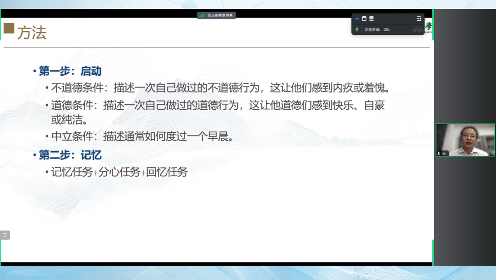Click the '正在讲话: DG;' speaker status text
This screenshot has width=496, height=280.
tap(377, 30)
